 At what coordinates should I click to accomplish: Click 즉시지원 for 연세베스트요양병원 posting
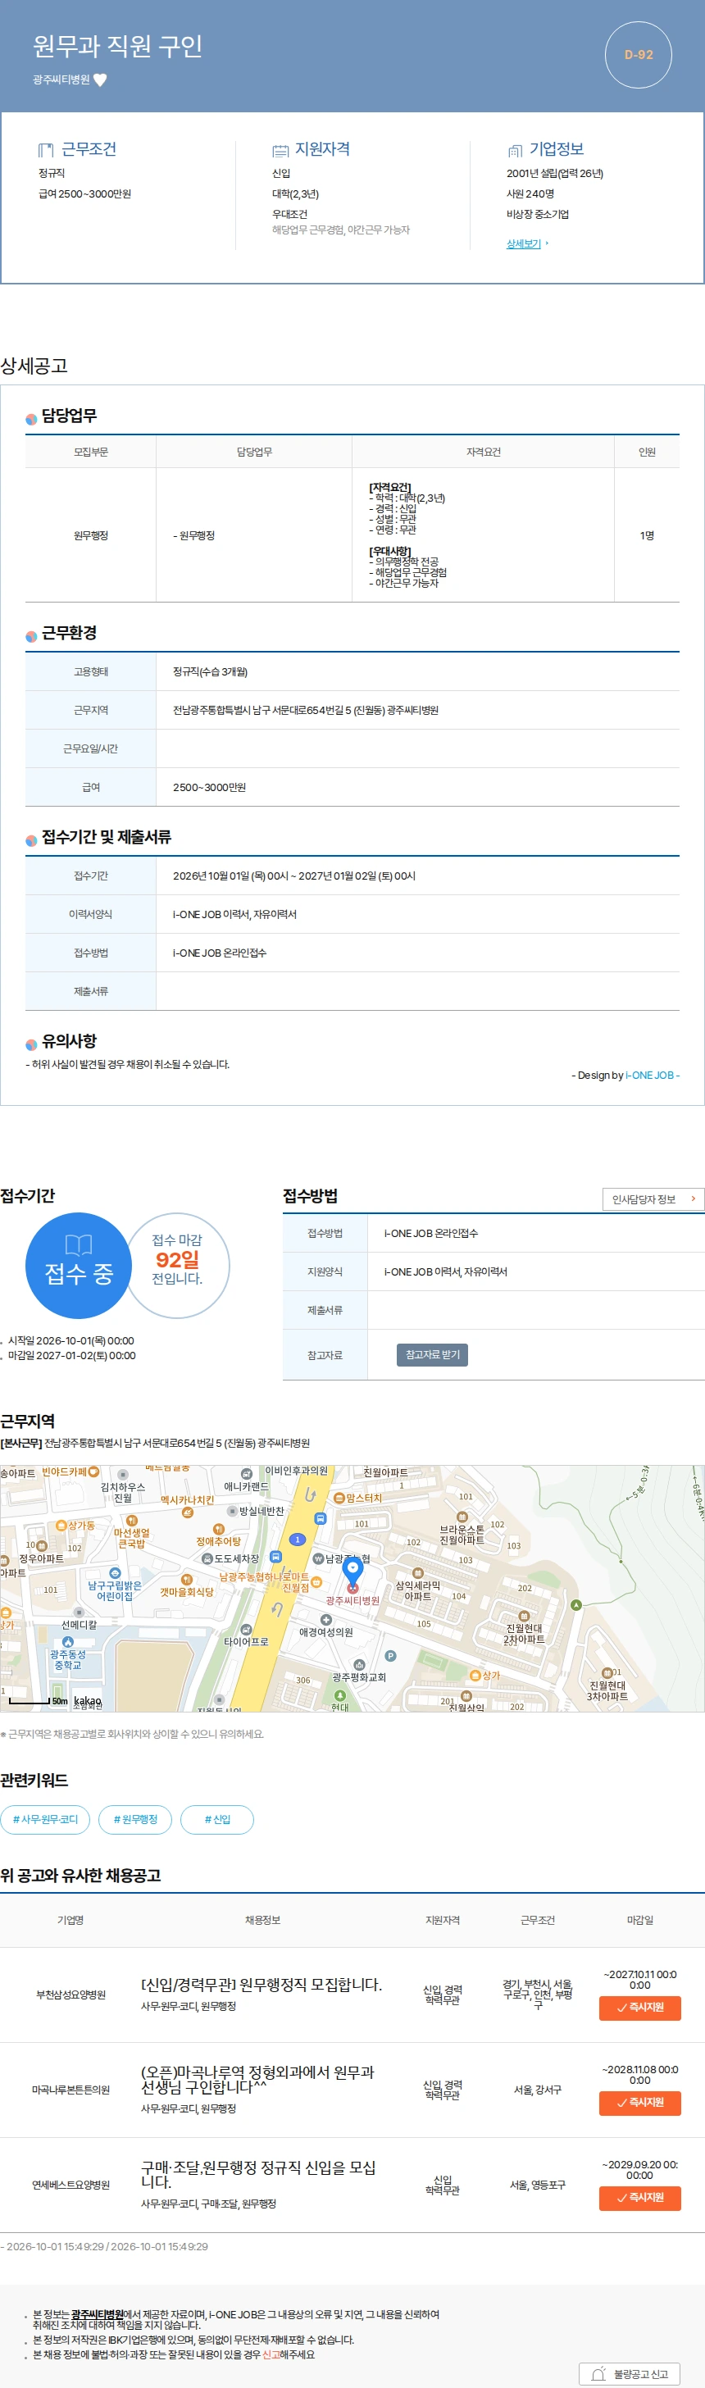pos(639,2197)
